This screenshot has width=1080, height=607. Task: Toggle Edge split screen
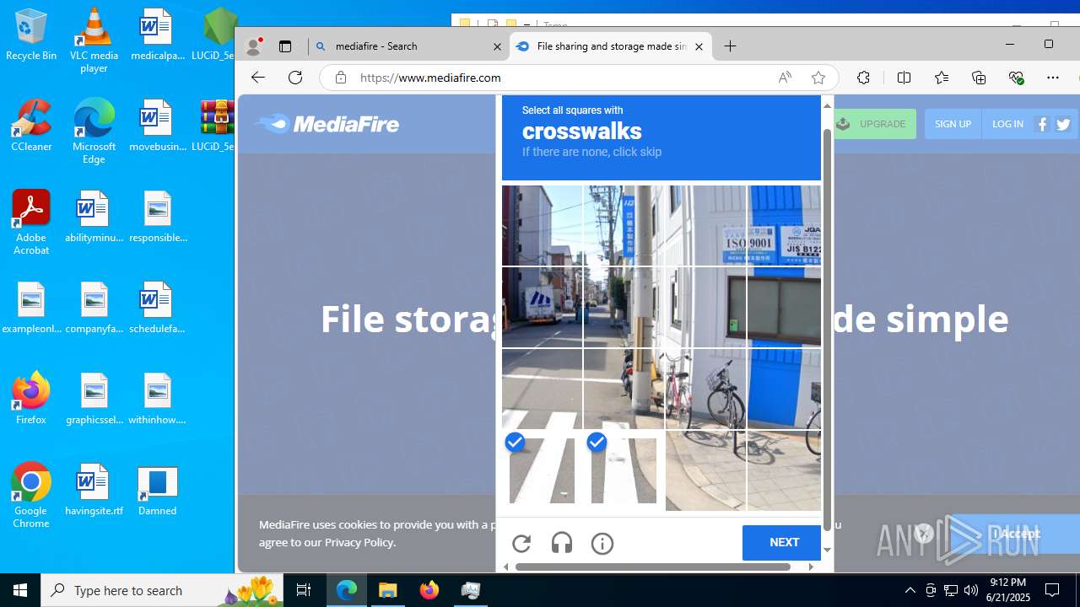904,78
